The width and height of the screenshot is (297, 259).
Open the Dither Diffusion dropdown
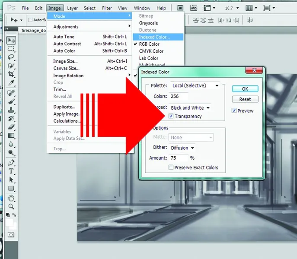182,148
